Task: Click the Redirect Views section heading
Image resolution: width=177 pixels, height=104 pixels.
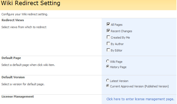Action: coord(13,20)
